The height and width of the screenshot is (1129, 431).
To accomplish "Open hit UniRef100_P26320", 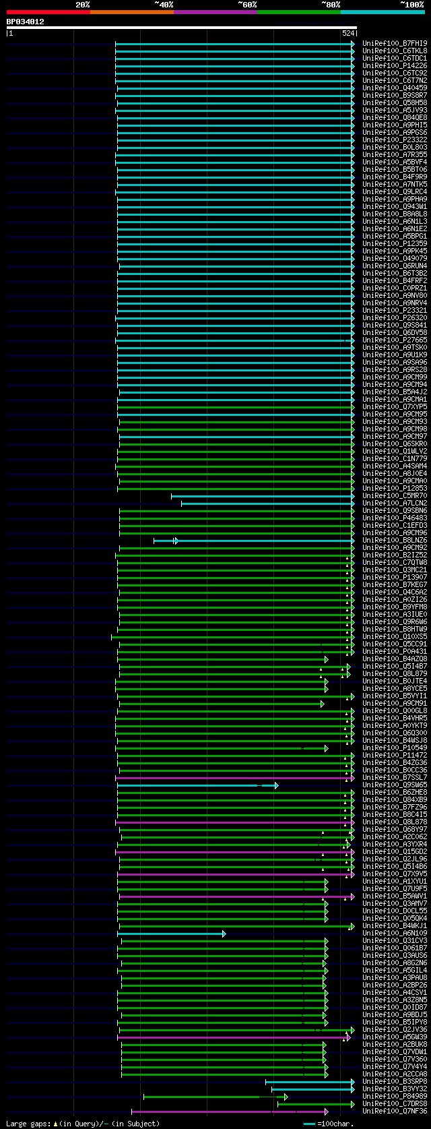I will tap(395, 317).
